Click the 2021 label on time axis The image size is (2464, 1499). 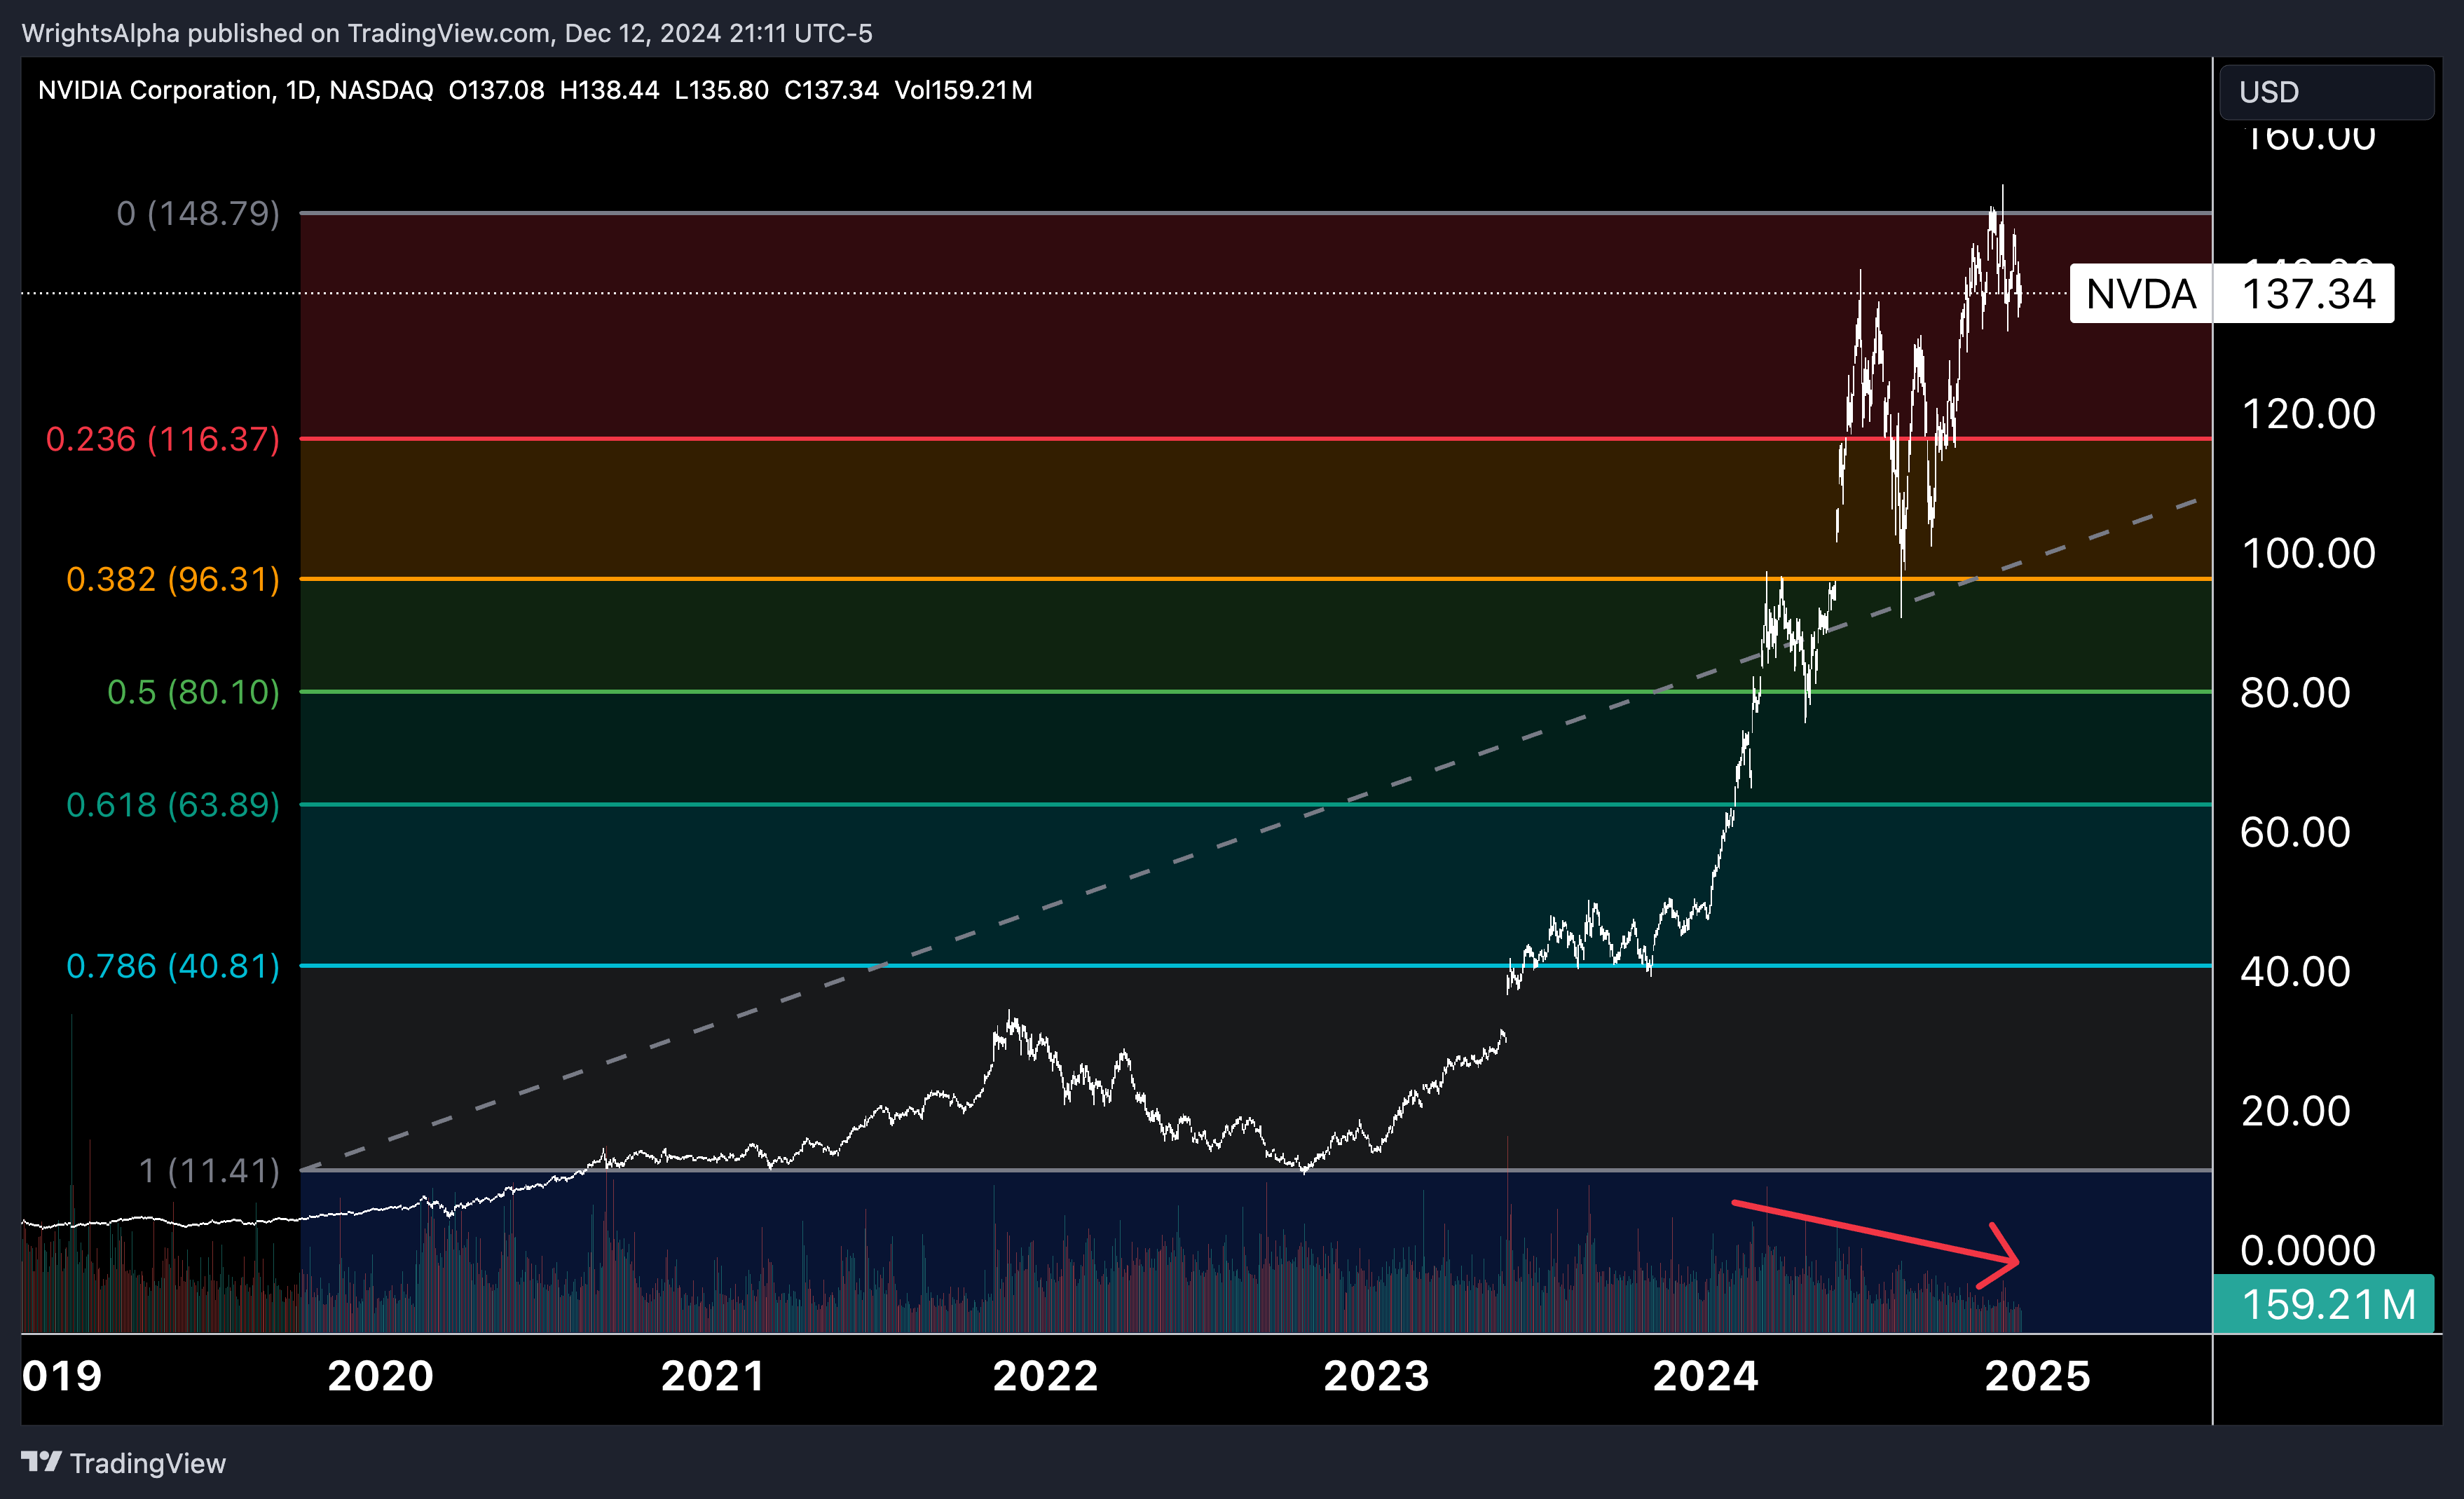point(713,1376)
